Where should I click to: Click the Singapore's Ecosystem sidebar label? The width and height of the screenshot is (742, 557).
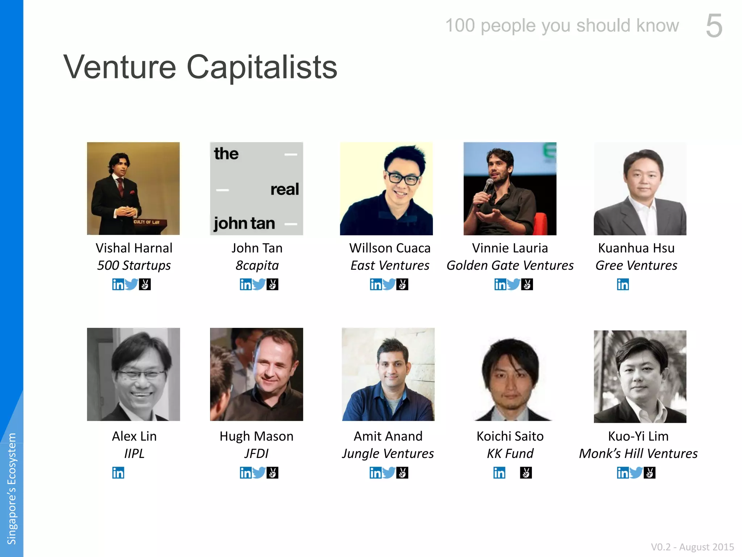tap(12, 488)
